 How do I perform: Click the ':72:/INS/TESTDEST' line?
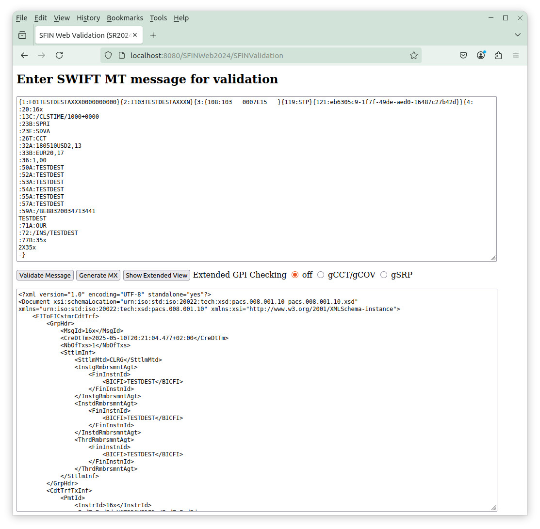[48, 233]
